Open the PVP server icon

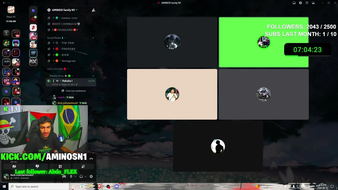(x=6, y=62)
